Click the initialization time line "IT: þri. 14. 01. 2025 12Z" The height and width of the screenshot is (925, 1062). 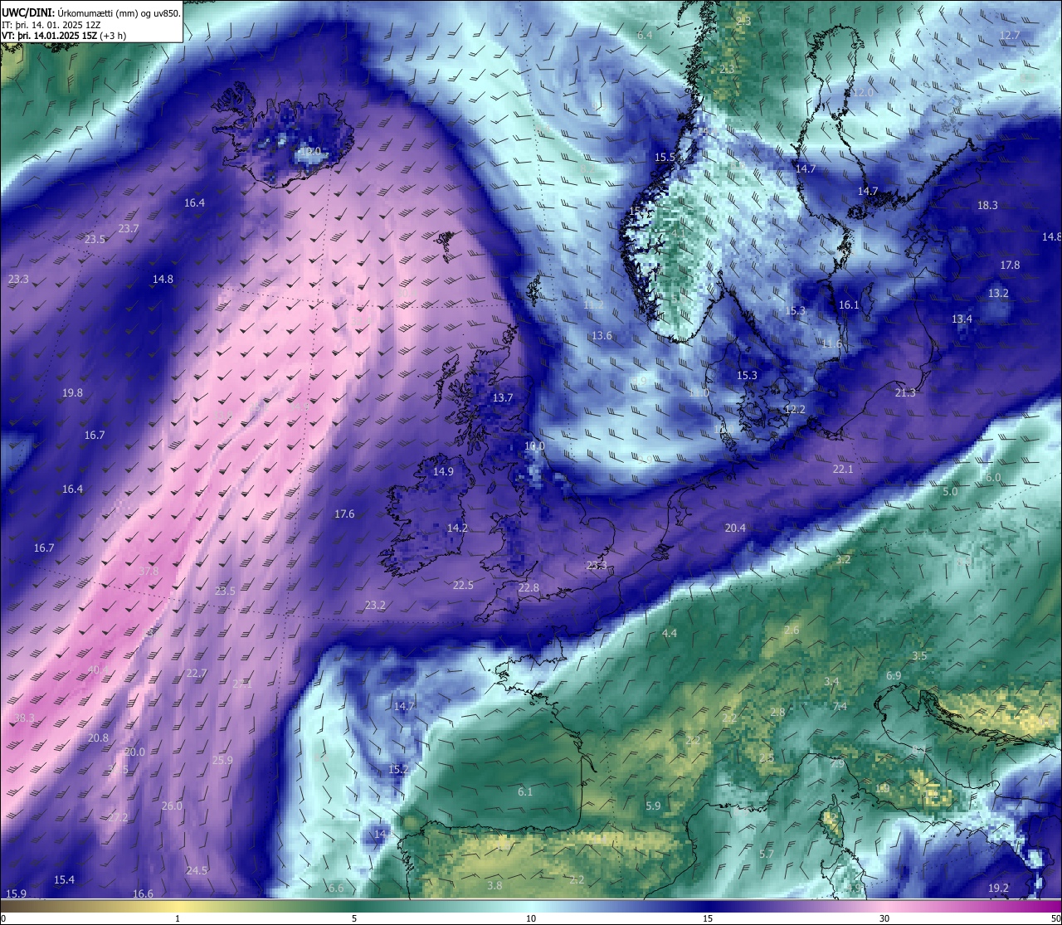[51, 25]
